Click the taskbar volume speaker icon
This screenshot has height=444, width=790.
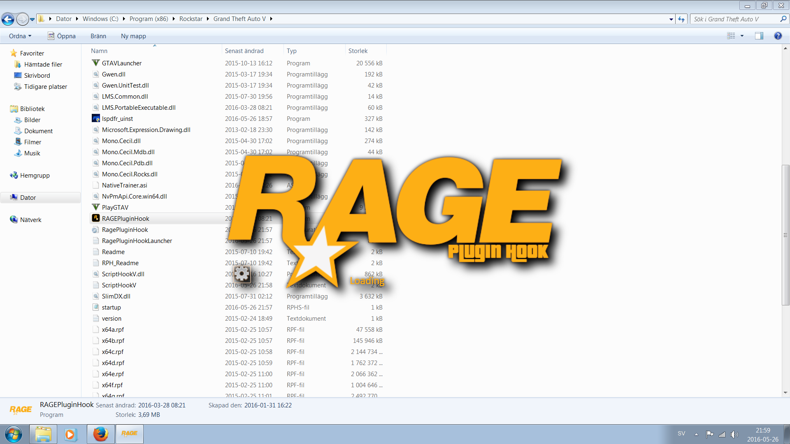tap(734, 434)
